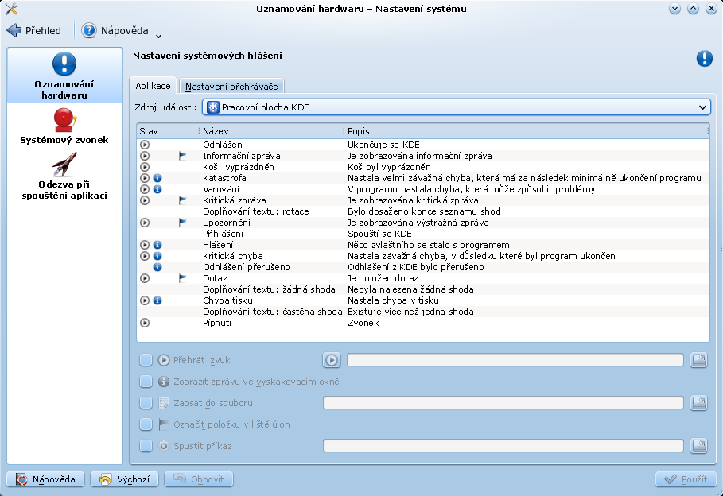Select Katastrofa event name
The image size is (723, 496).
[224, 178]
